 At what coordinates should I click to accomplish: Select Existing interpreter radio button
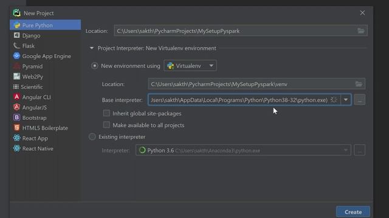pos(92,137)
